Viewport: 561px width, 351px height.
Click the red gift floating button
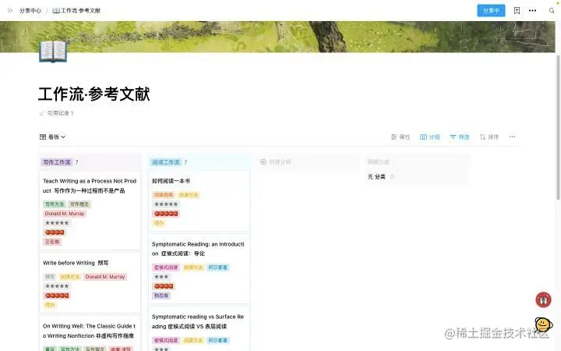point(543,300)
